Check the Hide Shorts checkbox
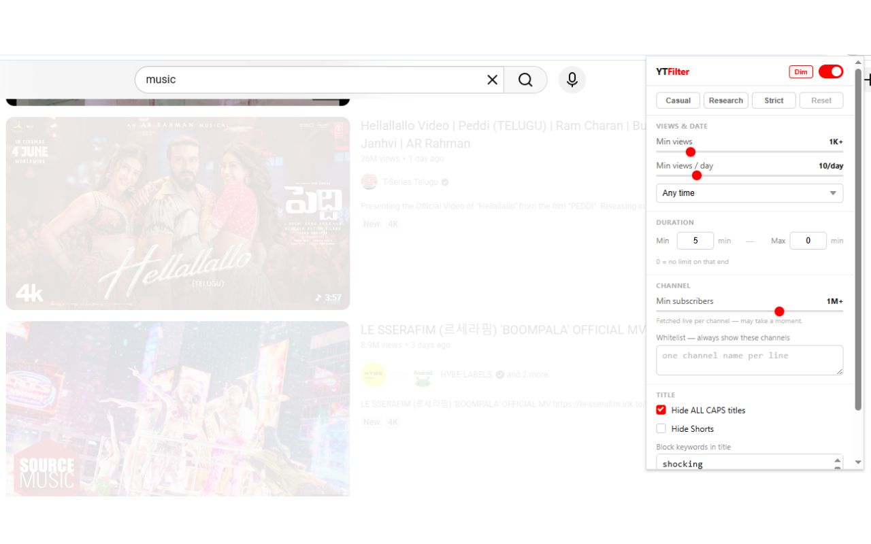This screenshot has width=871, height=544. click(661, 428)
